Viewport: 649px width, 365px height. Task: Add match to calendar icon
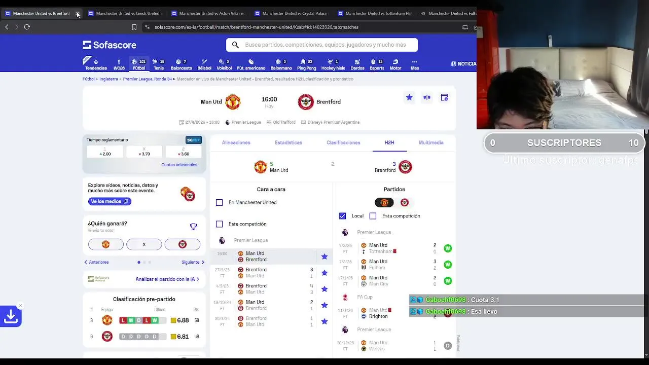coord(444,97)
